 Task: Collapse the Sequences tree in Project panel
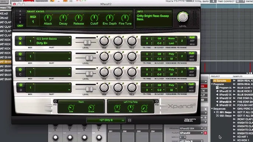[212, 109]
